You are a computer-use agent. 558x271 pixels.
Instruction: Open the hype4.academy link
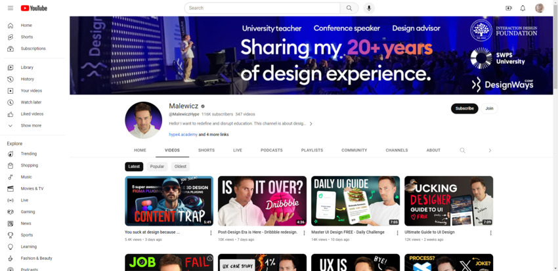(183, 135)
